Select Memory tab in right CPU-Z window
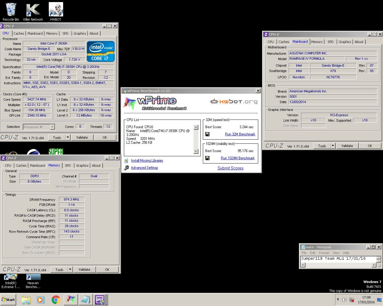 click(x=317, y=42)
